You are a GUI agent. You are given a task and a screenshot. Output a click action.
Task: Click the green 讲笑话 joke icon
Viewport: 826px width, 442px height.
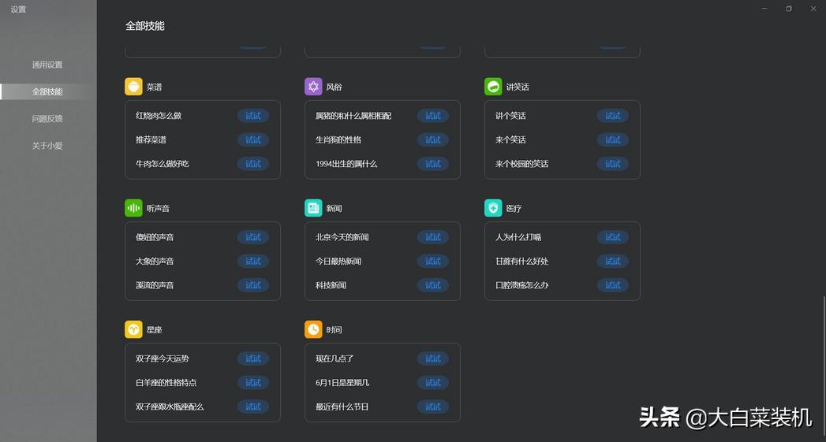click(493, 87)
